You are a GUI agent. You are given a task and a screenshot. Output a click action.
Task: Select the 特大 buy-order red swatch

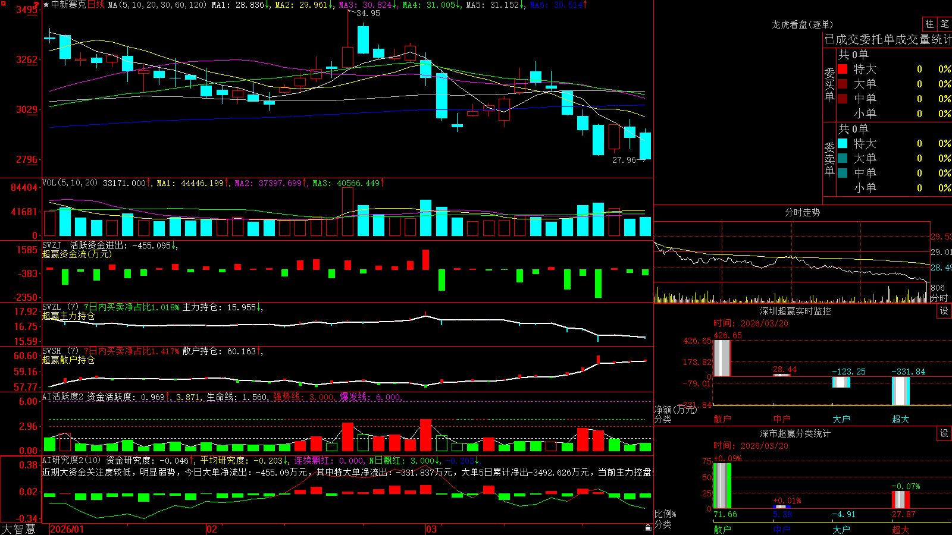843,69
